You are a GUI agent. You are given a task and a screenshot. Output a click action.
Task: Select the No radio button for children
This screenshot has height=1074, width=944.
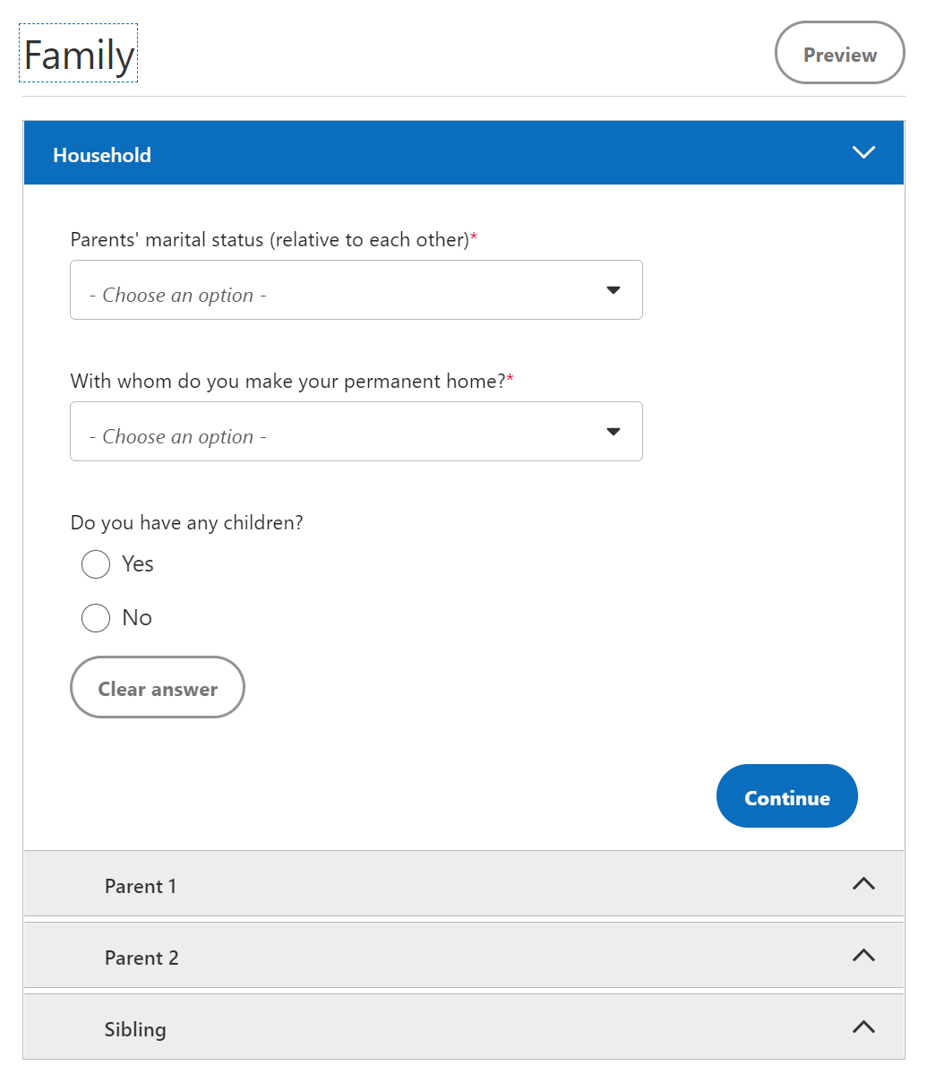(96, 618)
